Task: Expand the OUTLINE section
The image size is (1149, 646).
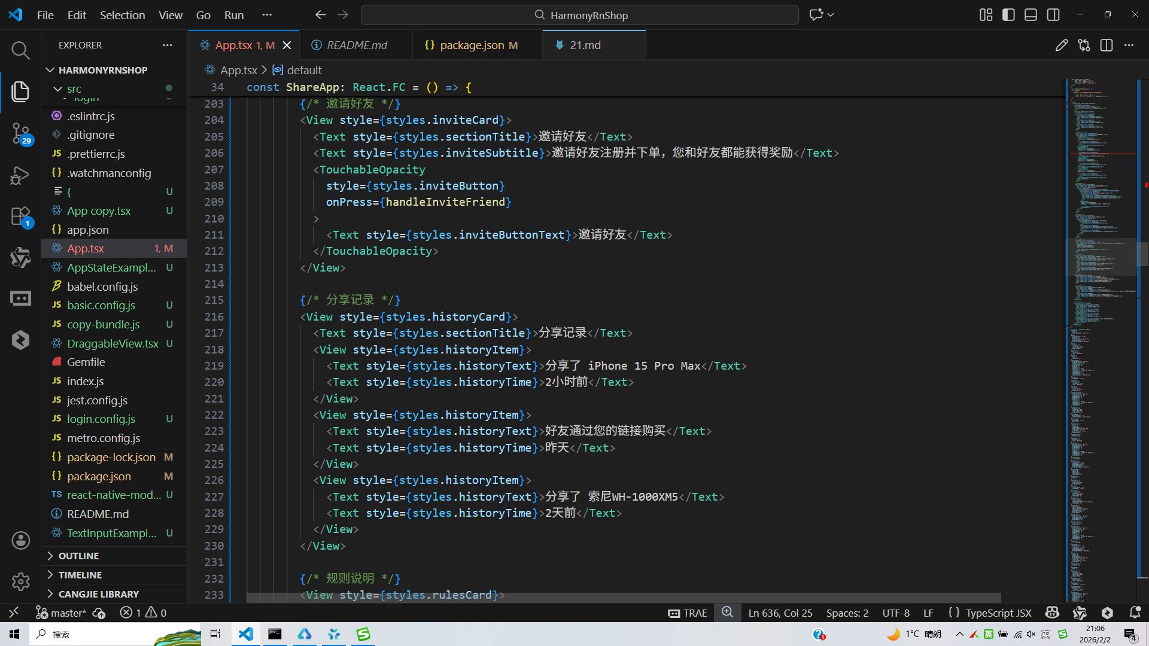Action: click(x=78, y=556)
